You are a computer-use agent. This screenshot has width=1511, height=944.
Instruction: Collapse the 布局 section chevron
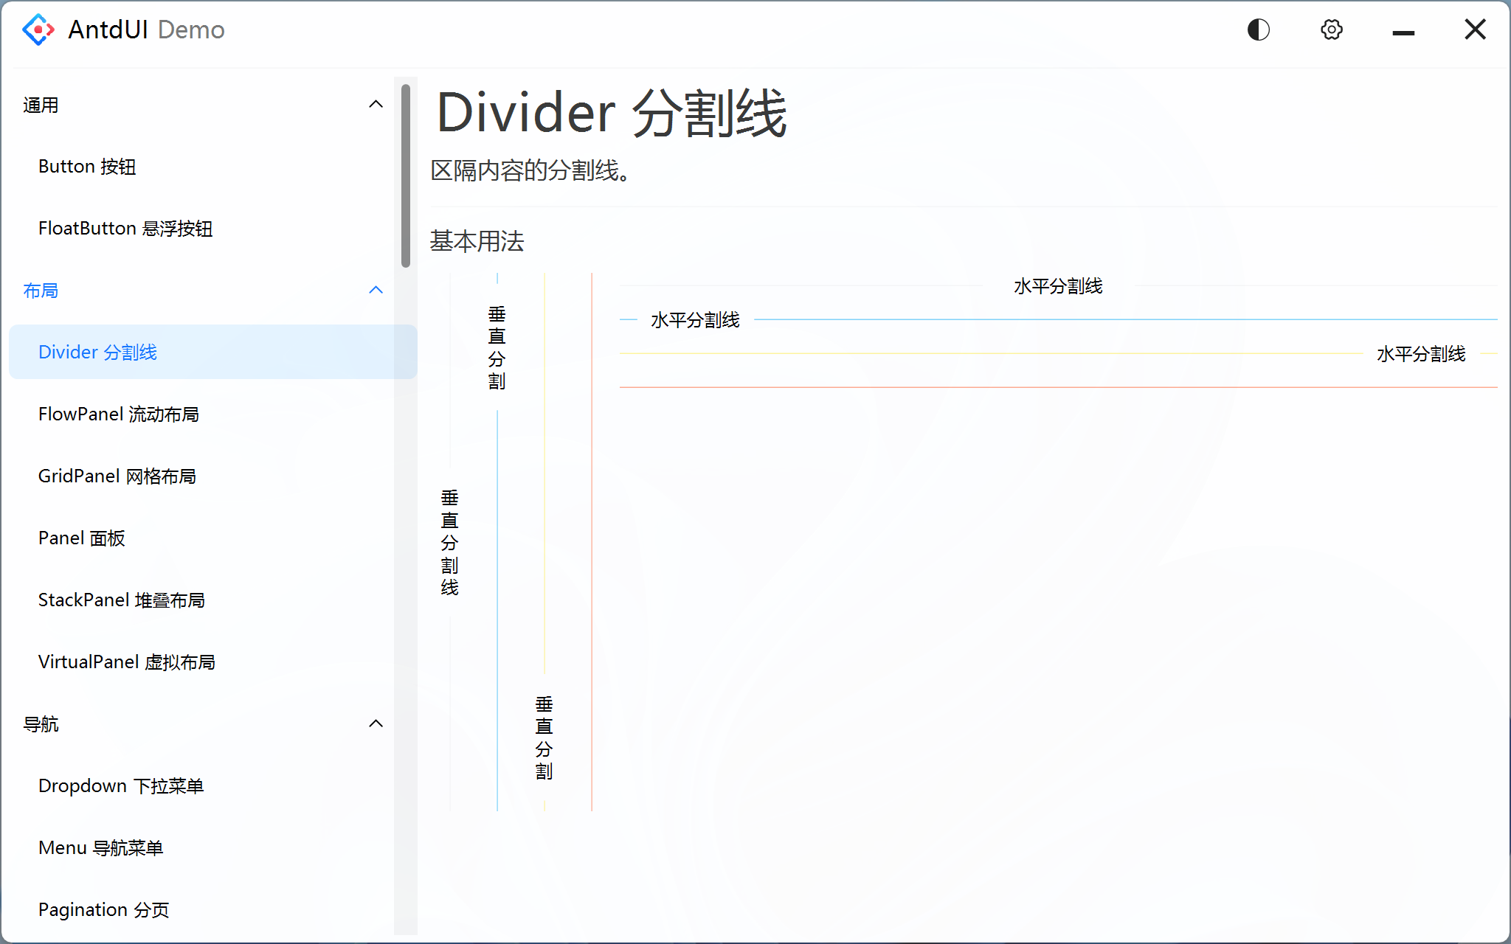(377, 290)
